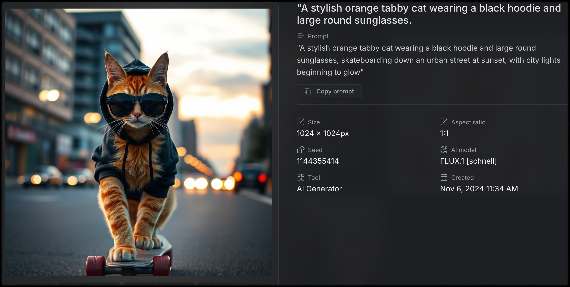Click the seed number 1144355414

coord(318,161)
